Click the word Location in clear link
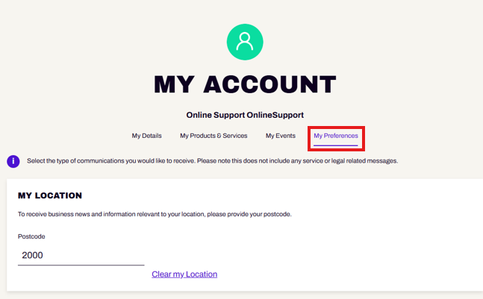This screenshot has width=483, height=299. coord(202,274)
